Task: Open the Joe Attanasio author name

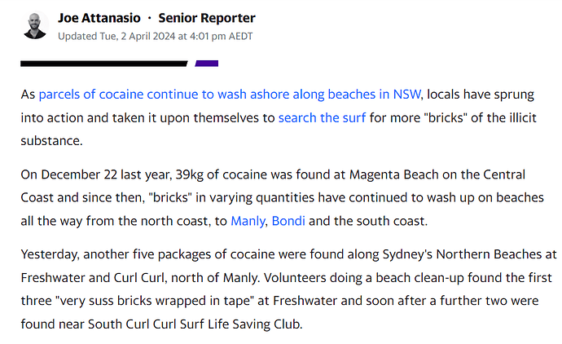Action: tap(99, 18)
